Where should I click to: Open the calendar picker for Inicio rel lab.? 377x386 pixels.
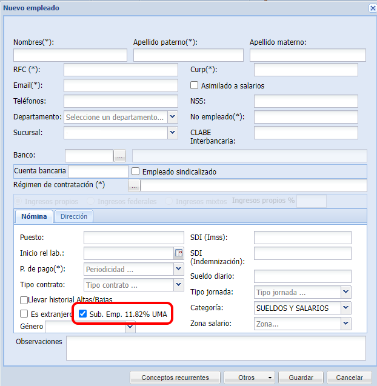click(179, 253)
